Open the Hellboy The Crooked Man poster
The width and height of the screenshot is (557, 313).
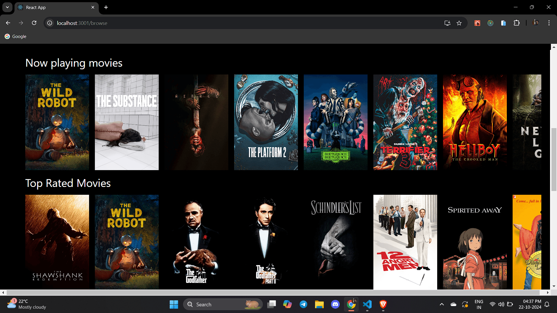475,122
